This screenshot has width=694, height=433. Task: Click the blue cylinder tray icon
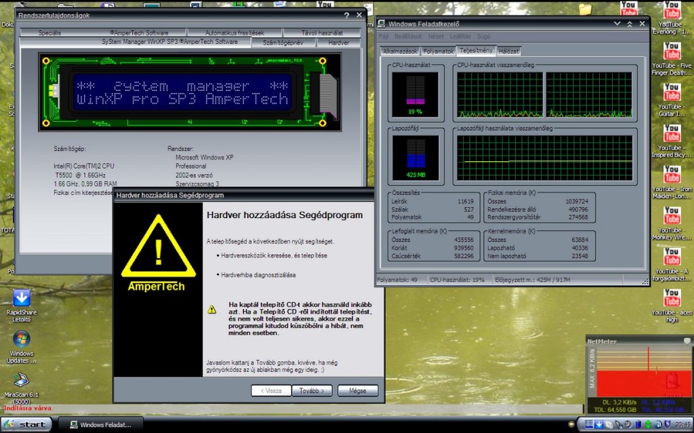[638, 424]
